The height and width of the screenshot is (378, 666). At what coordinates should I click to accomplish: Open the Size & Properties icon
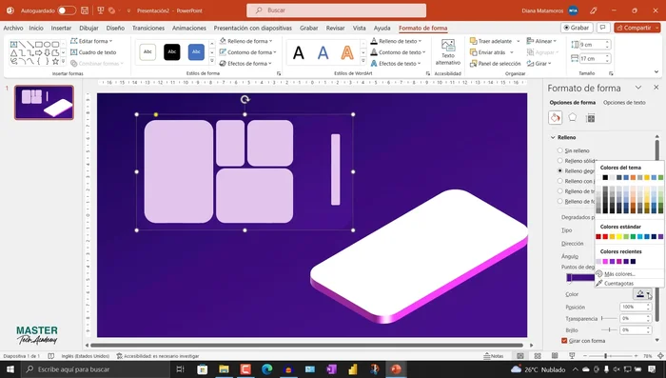click(590, 118)
